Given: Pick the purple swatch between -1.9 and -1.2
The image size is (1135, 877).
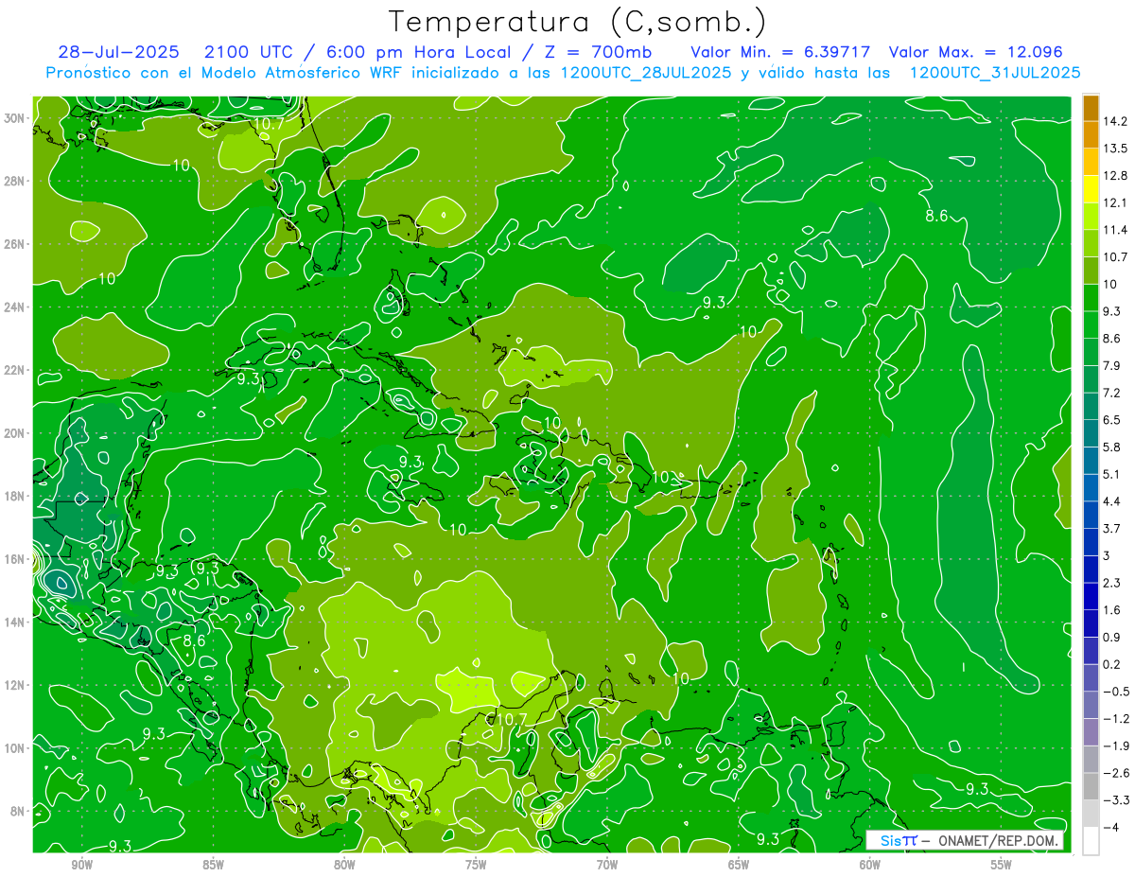Looking at the screenshot, I should point(1091,732).
